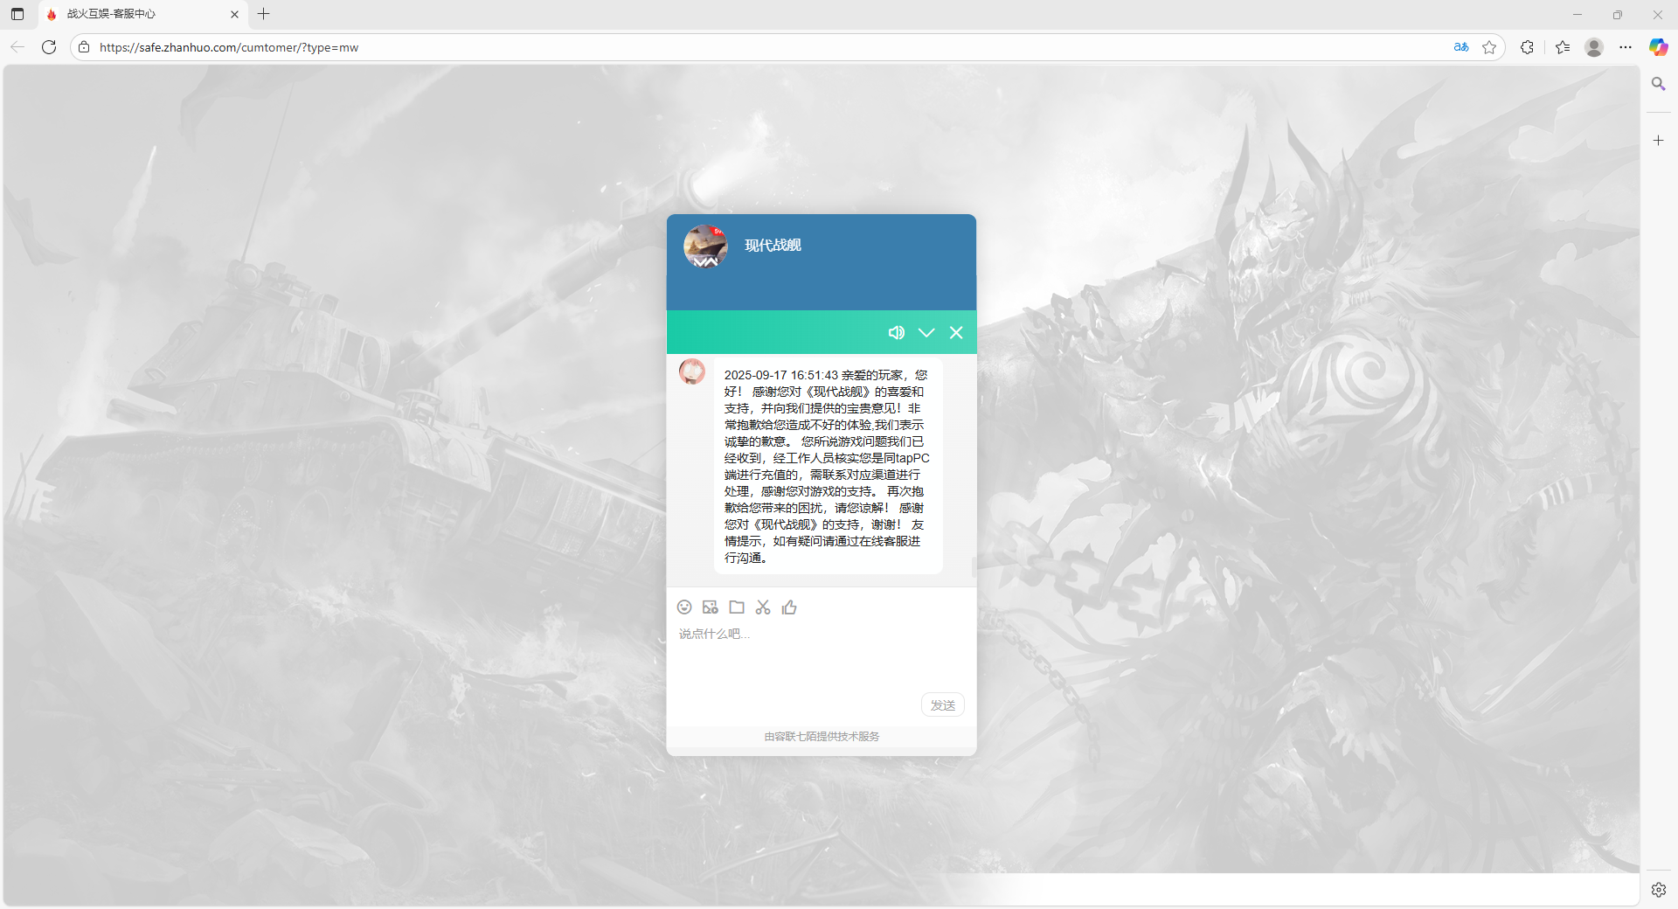The image size is (1678, 909).
Task: Mute the chat sound with the speaker icon
Action: coord(896,332)
